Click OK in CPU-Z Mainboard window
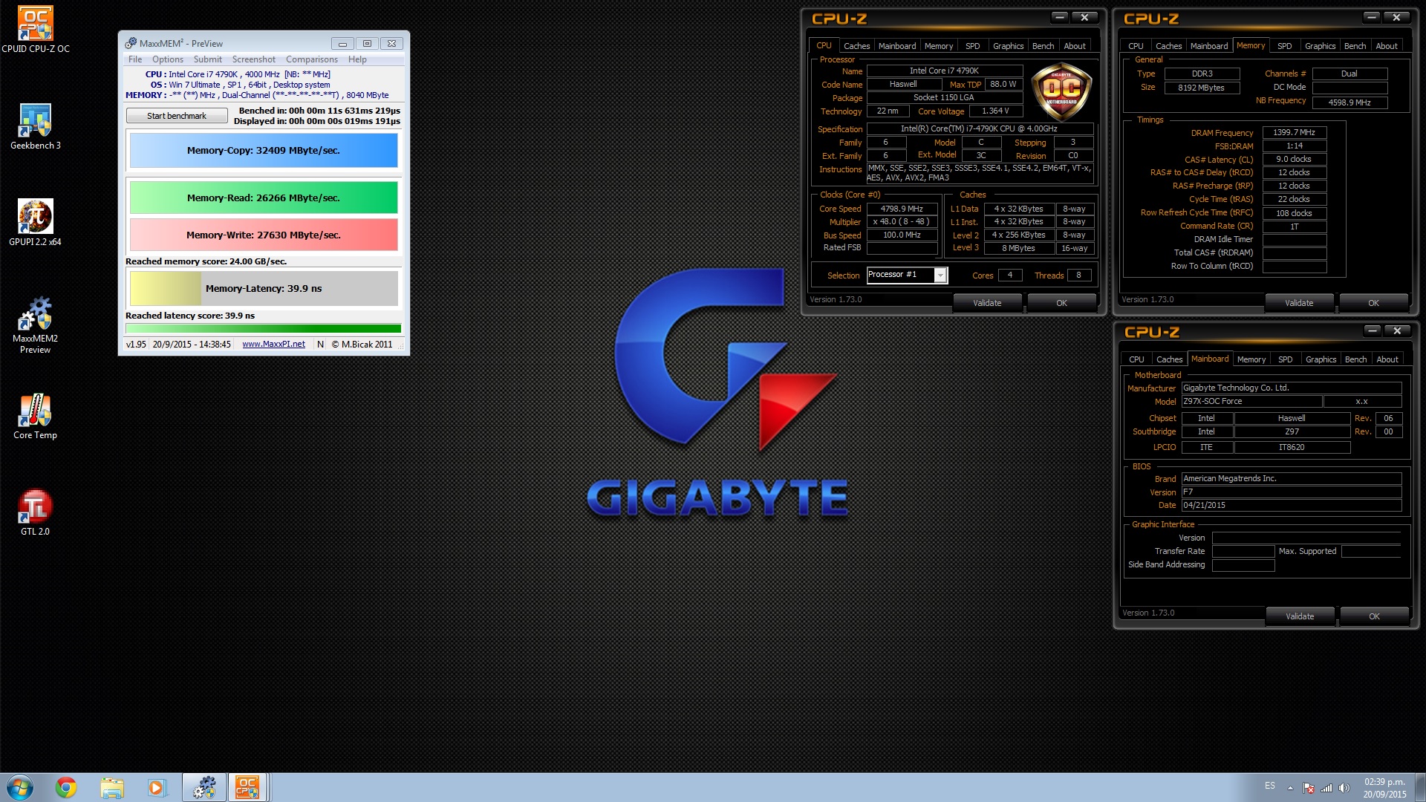This screenshot has width=1426, height=802. pos(1374,616)
